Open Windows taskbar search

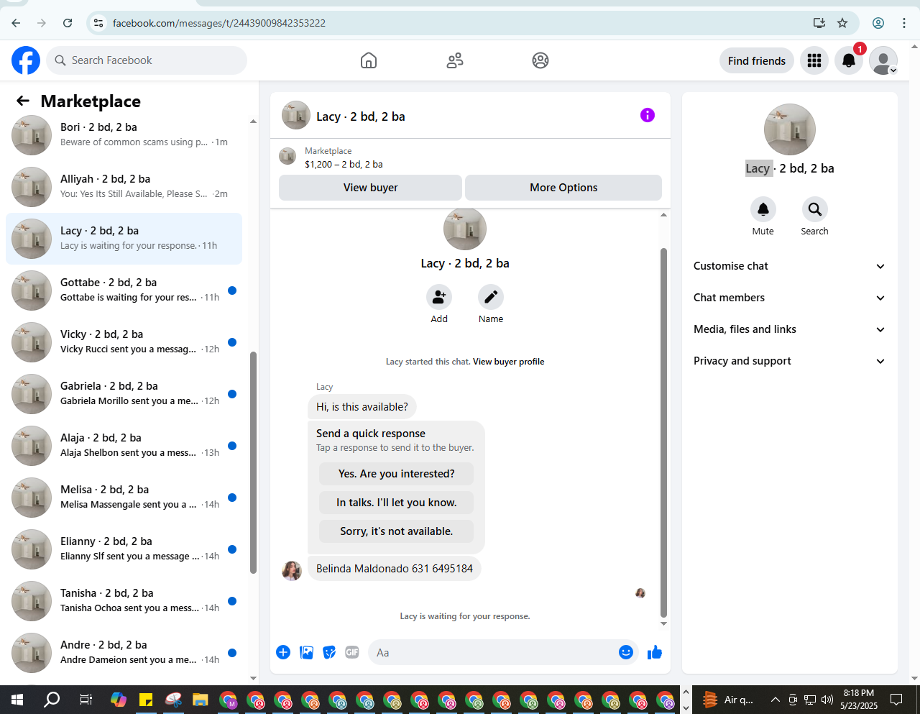(x=52, y=699)
